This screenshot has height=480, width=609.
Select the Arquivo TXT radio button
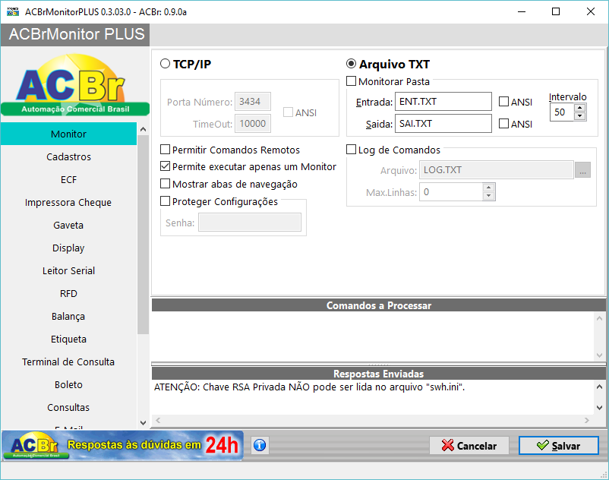click(x=351, y=64)
